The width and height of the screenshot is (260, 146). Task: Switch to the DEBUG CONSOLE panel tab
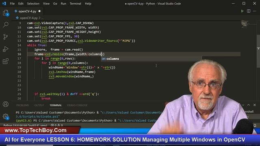coord(77,105)
